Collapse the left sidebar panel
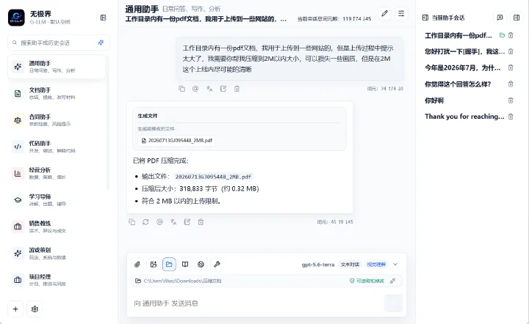Viewport: 529px width, 324px height. (x=104, y=18)
